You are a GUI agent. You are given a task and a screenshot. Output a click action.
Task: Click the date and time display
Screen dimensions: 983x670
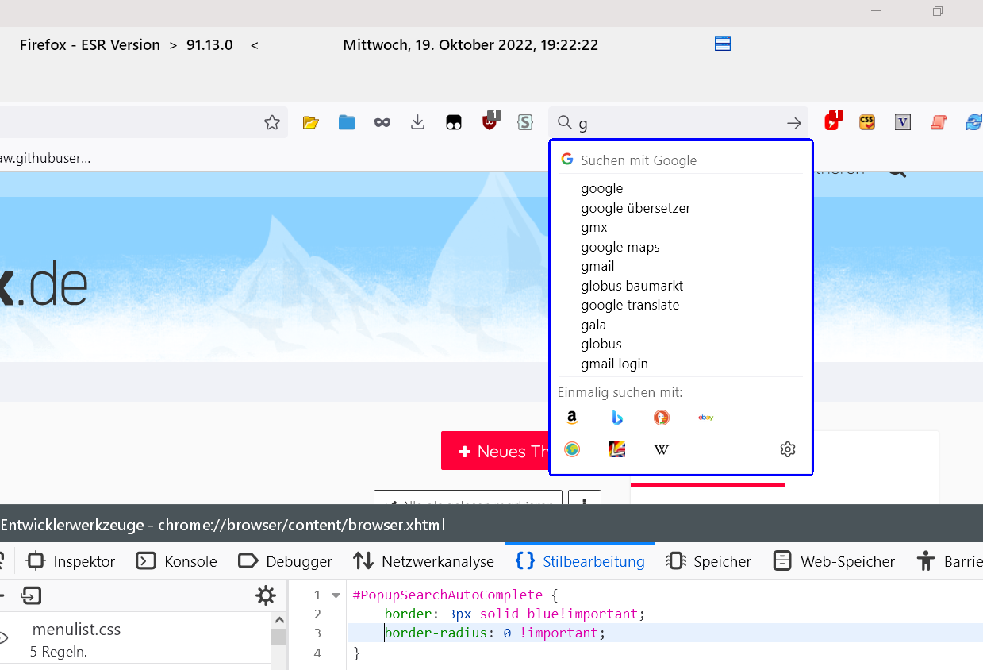pyautogui.click(x=470, y=45)
